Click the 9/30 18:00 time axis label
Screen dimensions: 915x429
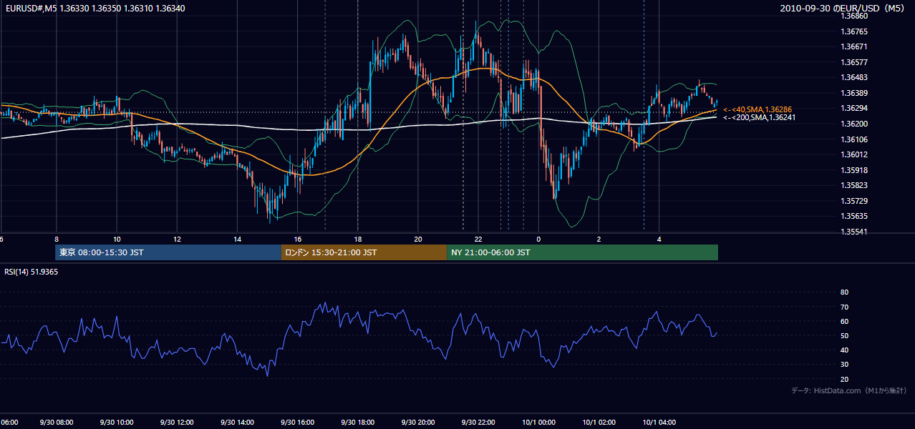pos(358,423)
